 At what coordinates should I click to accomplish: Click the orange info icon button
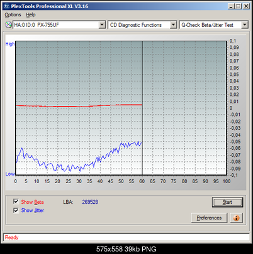pos(236,218)
